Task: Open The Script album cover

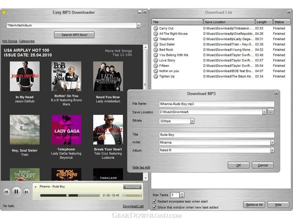Action: (25, 174)
